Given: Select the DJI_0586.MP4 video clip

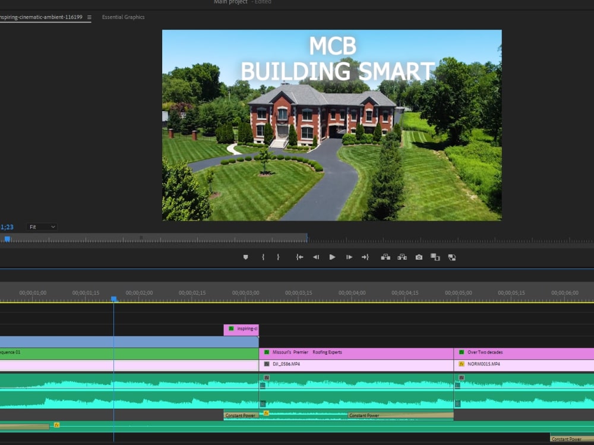Looking at the screenshot, I should click(x=356, y=364).
